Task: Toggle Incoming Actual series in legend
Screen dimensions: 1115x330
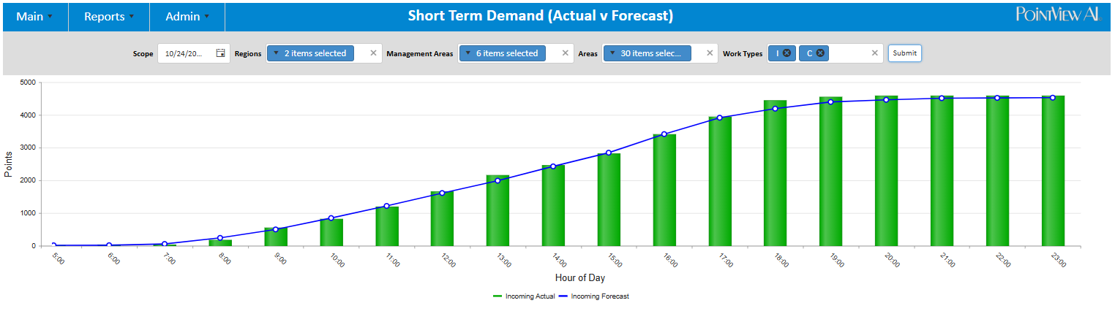Action: (524, 296)
